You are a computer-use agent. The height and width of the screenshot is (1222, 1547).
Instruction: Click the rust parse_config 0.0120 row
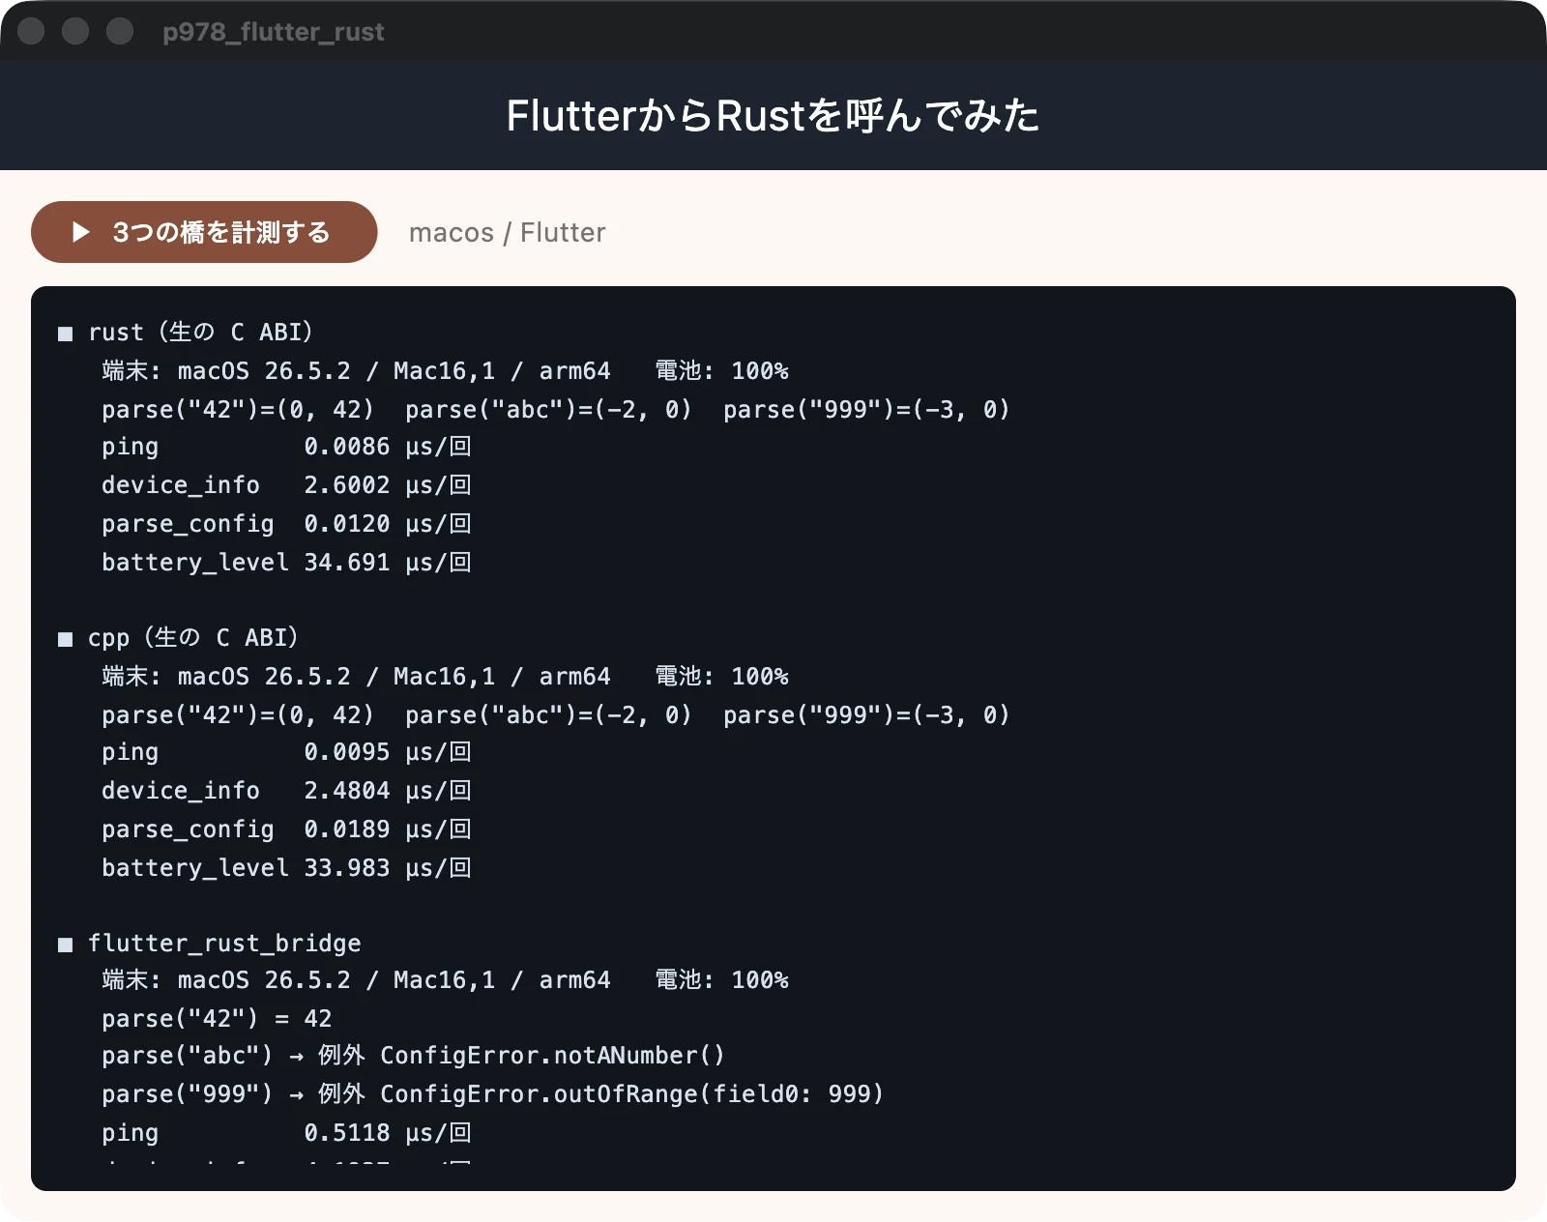pyautogui.click(x=286, y=524)
